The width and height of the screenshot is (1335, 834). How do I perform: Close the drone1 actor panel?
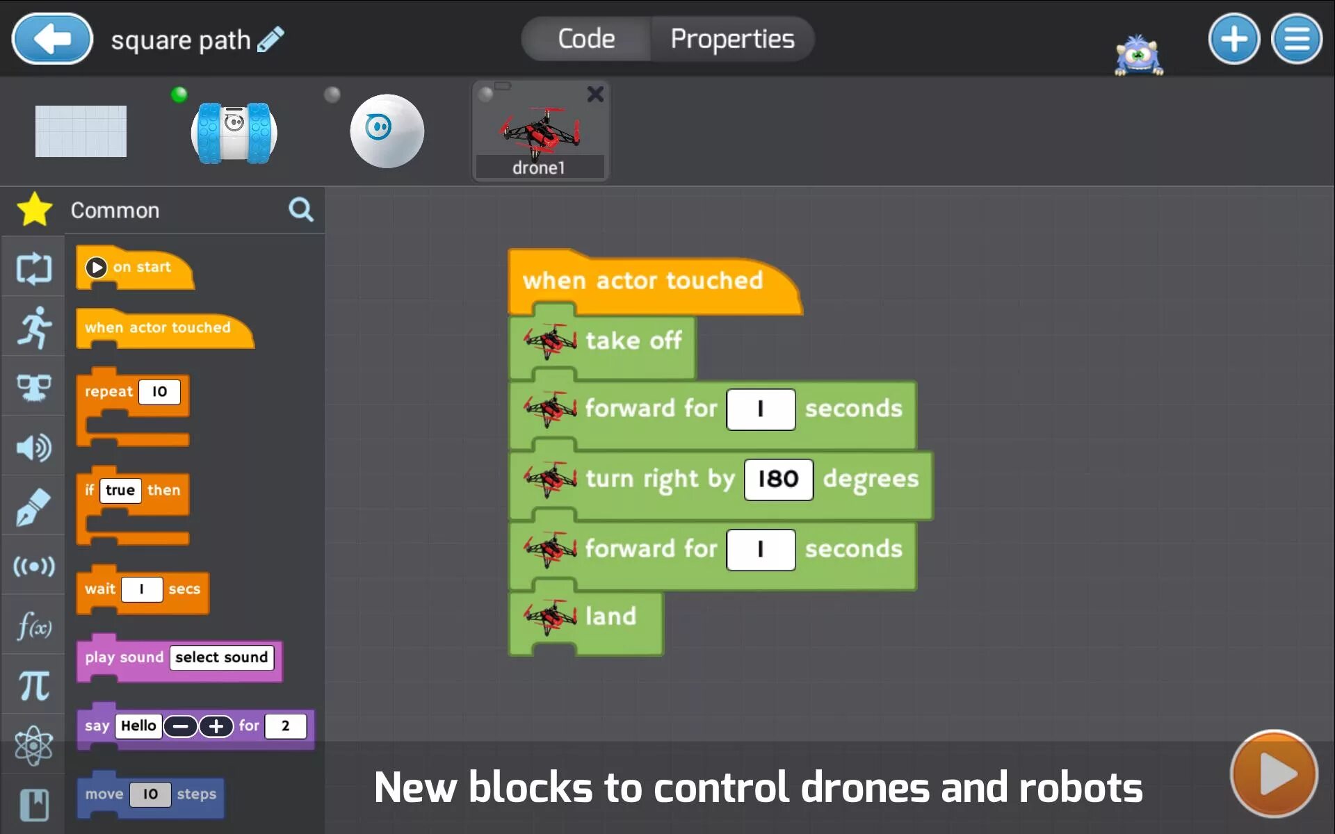pyautogui.click(x=596, y=93)
